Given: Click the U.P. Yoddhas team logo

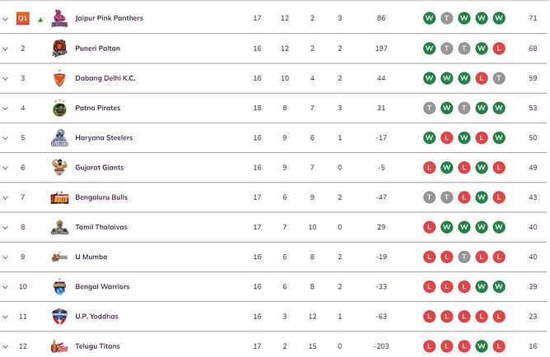Looking at the screenshot, I should 59,317.
